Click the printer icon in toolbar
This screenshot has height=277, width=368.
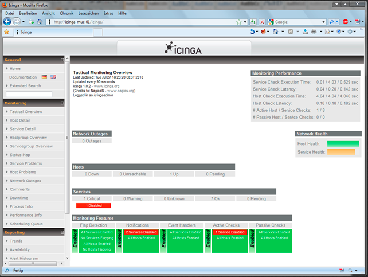(x=314, y=32)
